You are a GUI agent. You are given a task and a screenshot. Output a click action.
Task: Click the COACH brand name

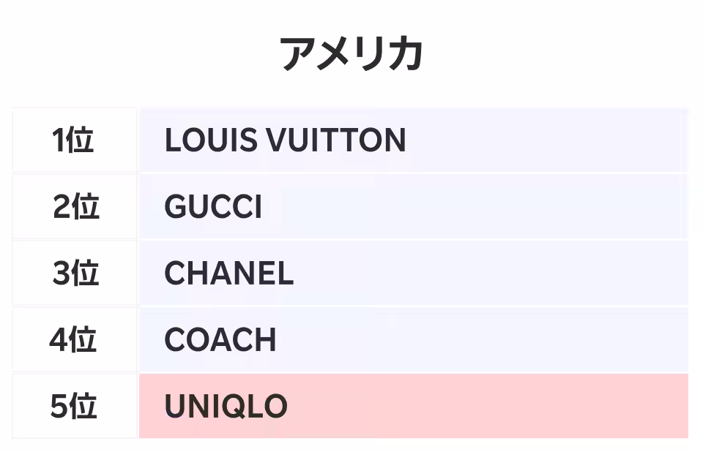click(220, 340)
